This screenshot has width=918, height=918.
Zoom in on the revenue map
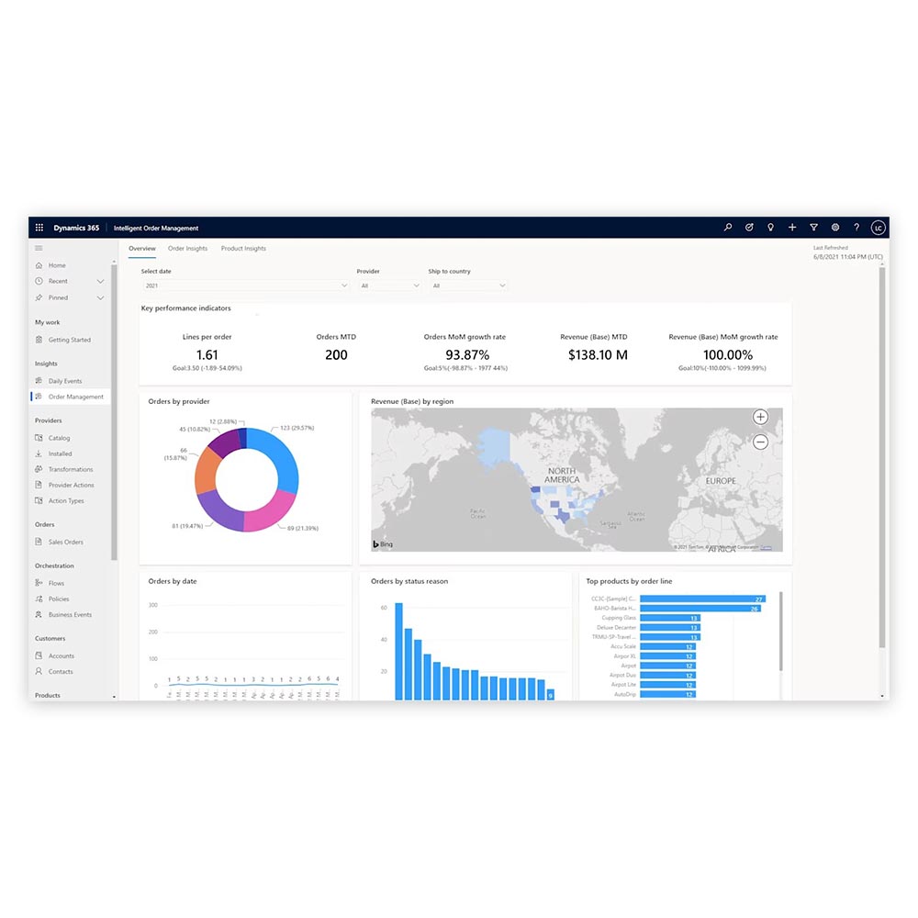click(x=760, y=418)
